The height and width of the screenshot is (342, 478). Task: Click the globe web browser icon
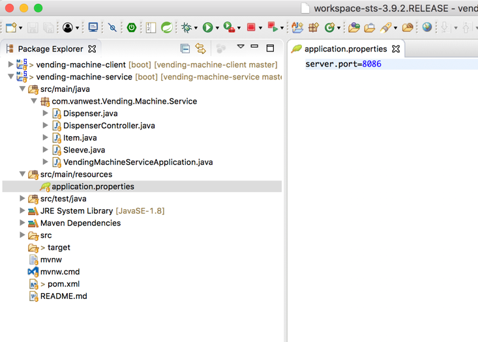click(426, 28)
